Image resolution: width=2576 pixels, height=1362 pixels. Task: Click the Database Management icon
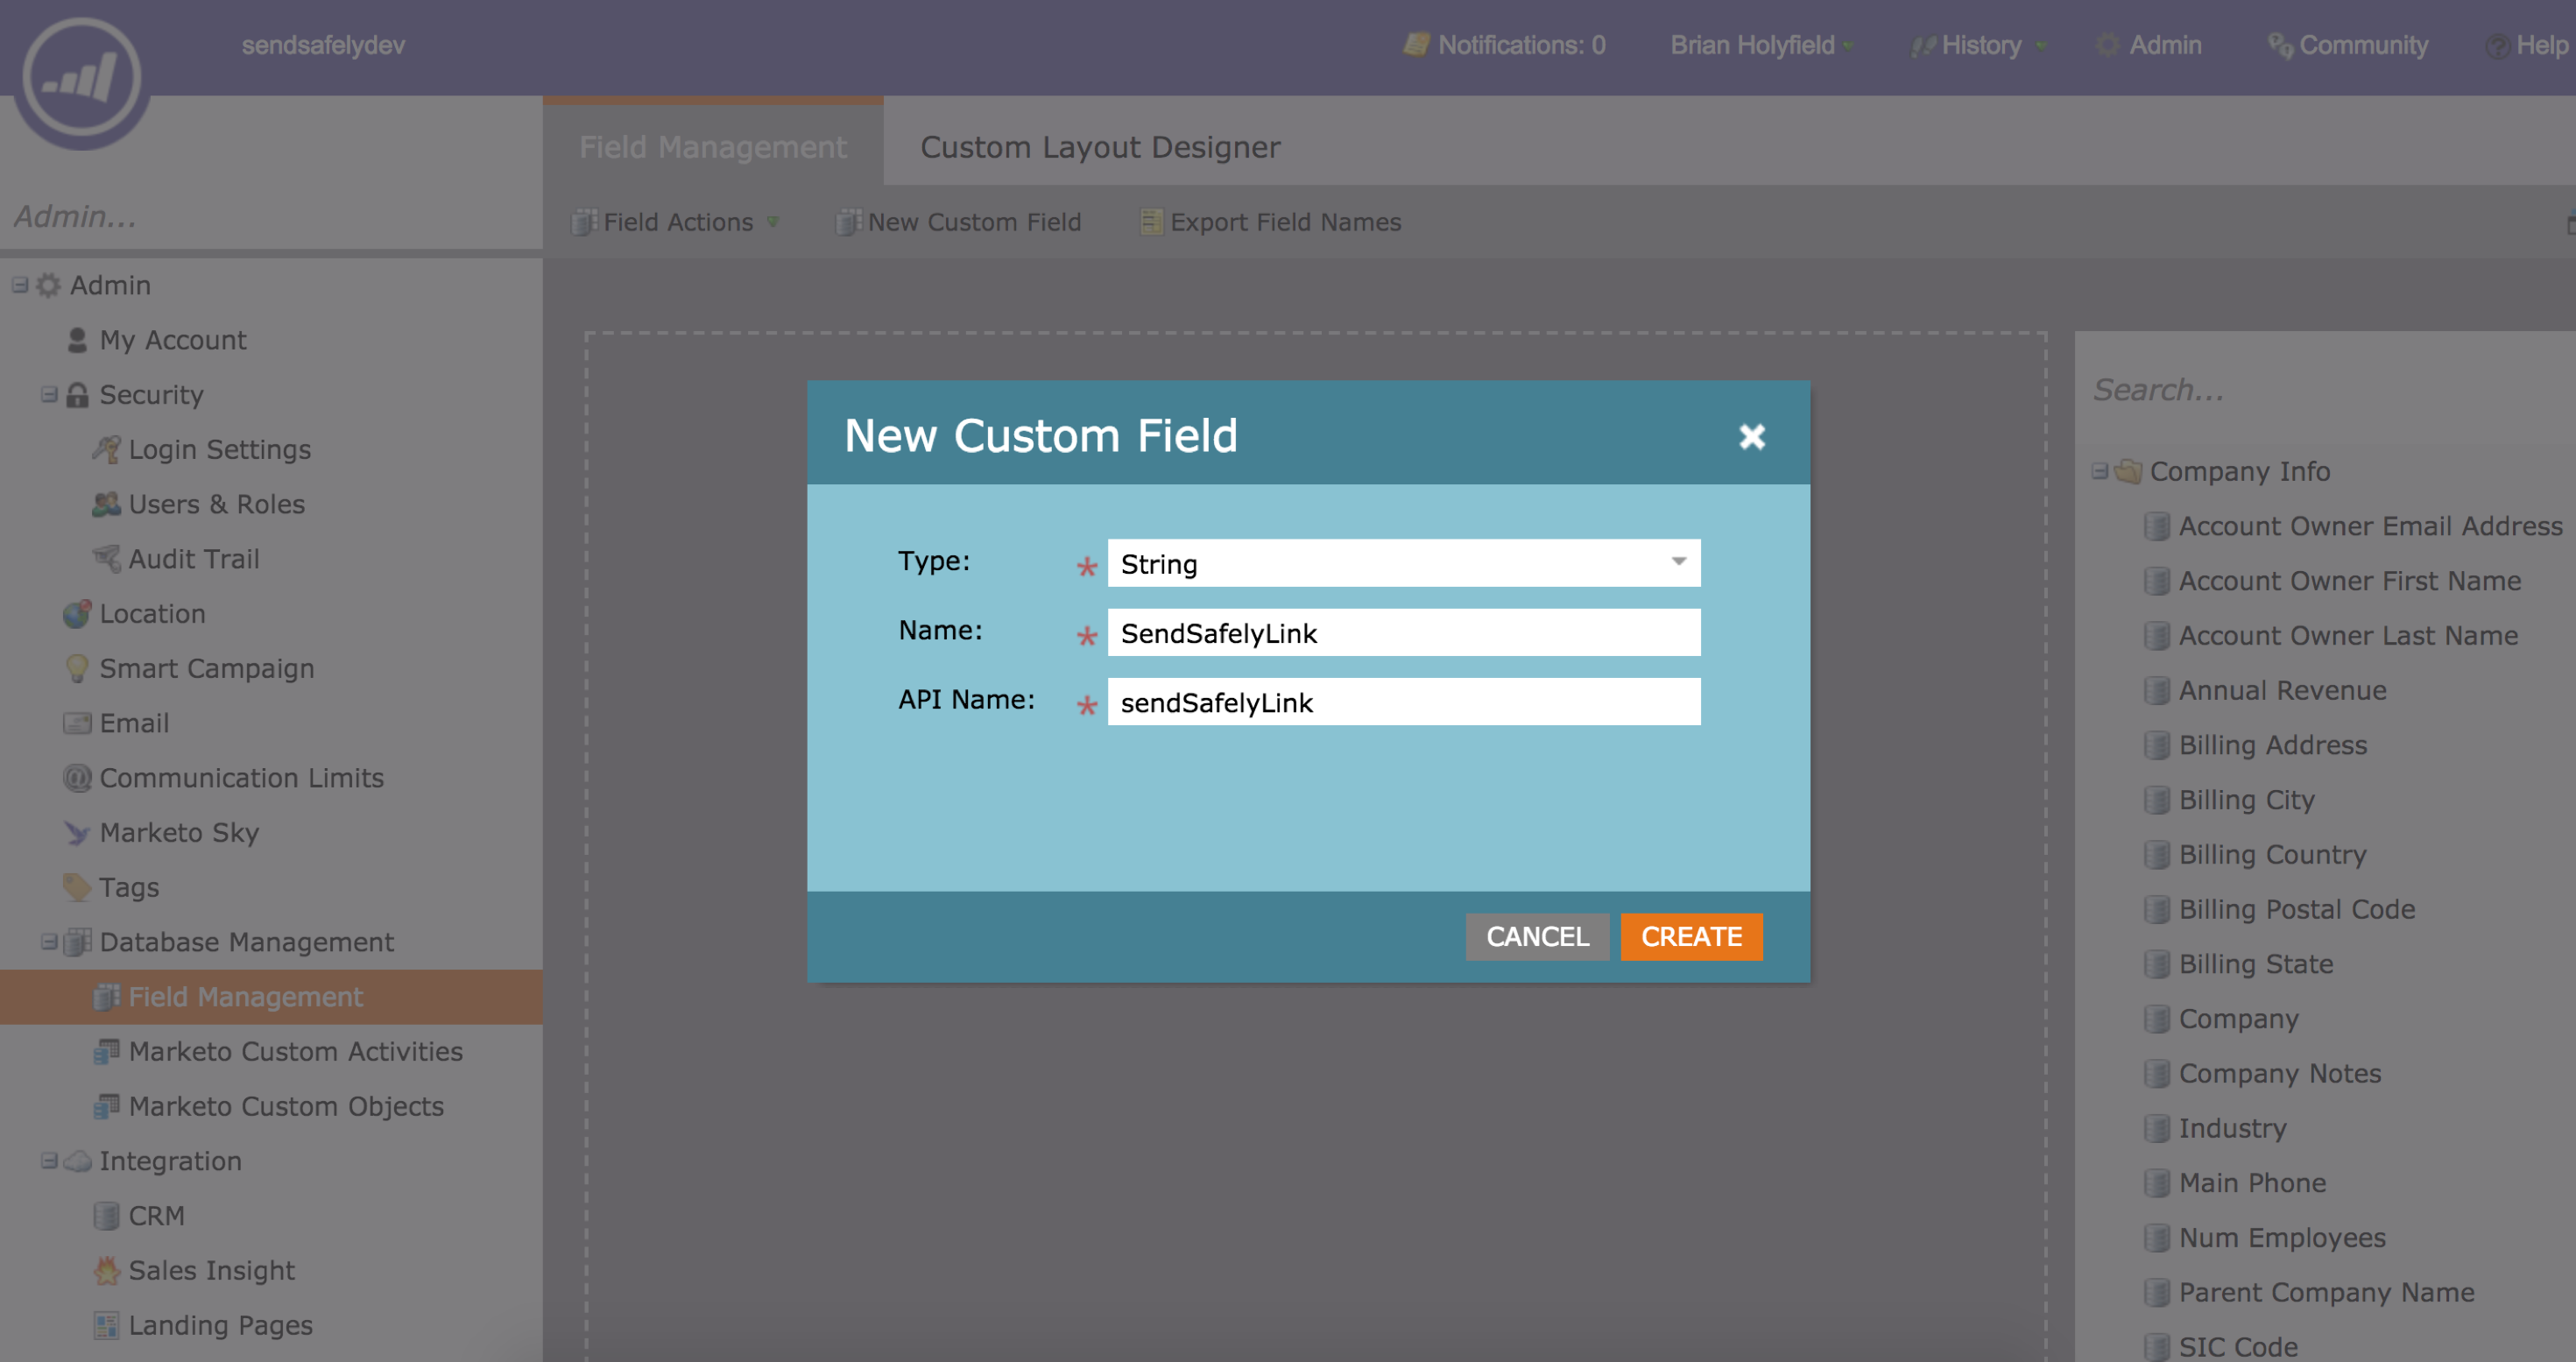pos(77,942)
